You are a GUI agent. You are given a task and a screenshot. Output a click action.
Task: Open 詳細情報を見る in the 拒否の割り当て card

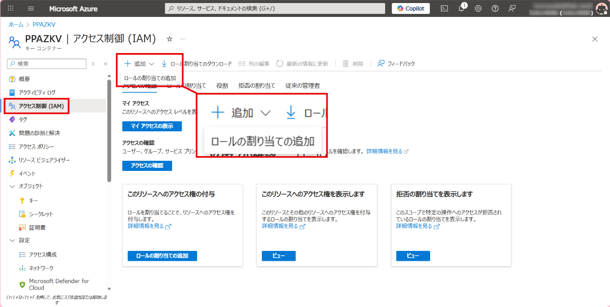pos(418,226)
